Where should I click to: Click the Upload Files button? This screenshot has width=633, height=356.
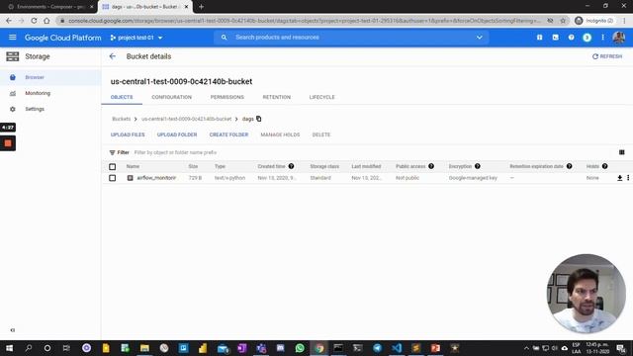point(128,134)
